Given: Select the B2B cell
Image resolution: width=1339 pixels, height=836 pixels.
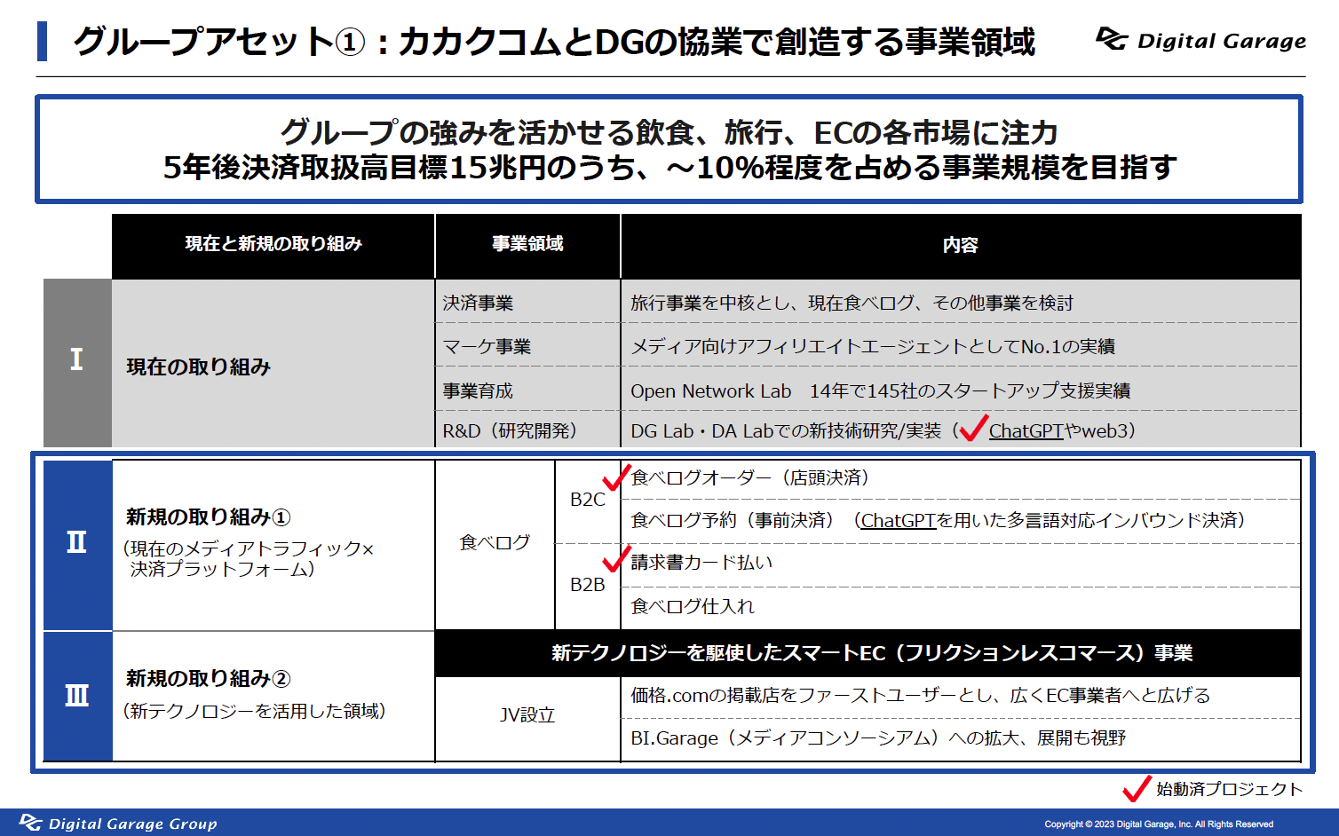Looking at the screenshot, I should tap(587, 585).
